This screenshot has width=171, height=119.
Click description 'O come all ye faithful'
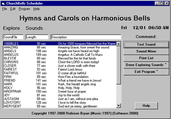point(72,73)
